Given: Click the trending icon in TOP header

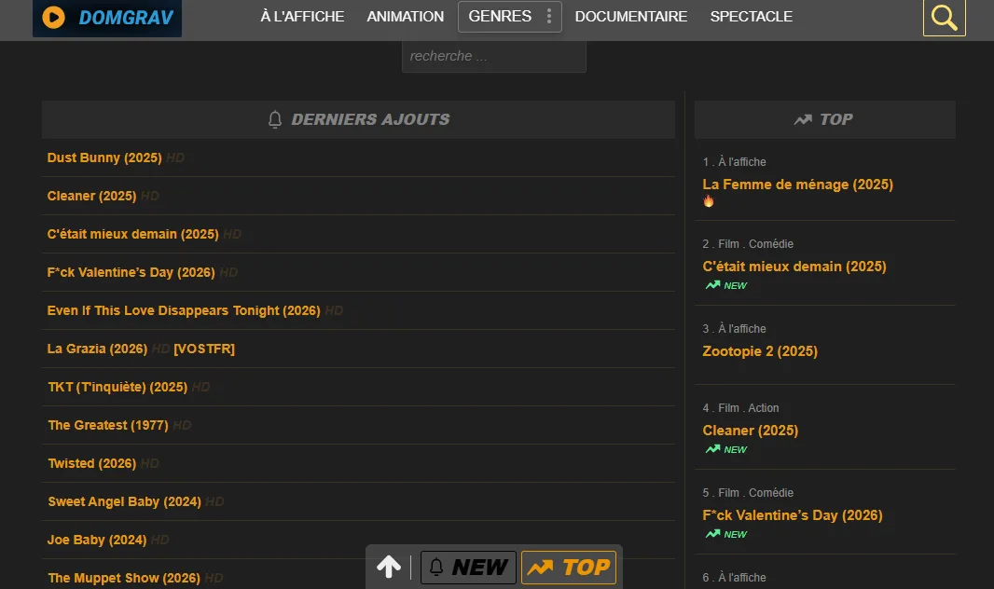Looking at the screenshot, I should click(x=802, y=119).
